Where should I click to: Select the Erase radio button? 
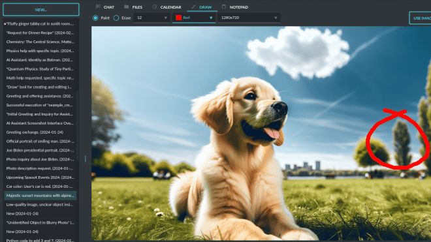coord(116,18)
